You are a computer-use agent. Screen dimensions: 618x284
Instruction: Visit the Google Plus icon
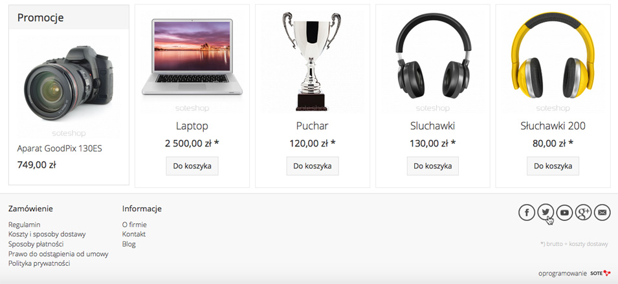point(583,212)
